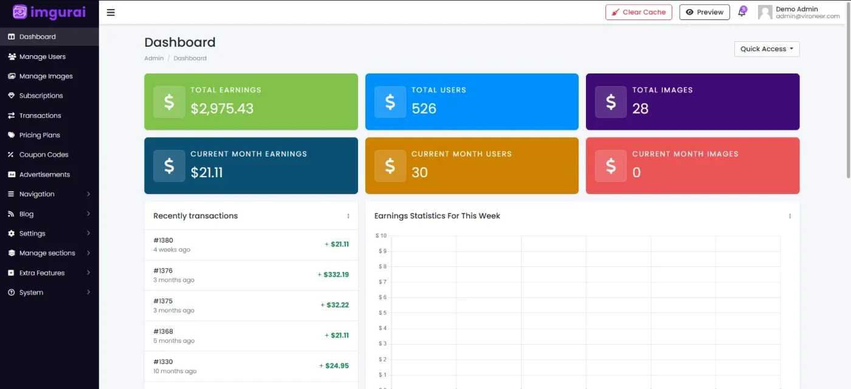Open the Blog menu item
The image size is (851, 389).
(49, 214)
